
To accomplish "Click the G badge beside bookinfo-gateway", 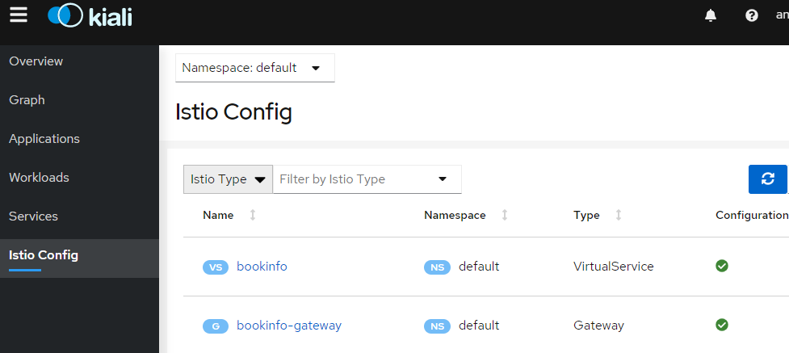I will point(216,326).
